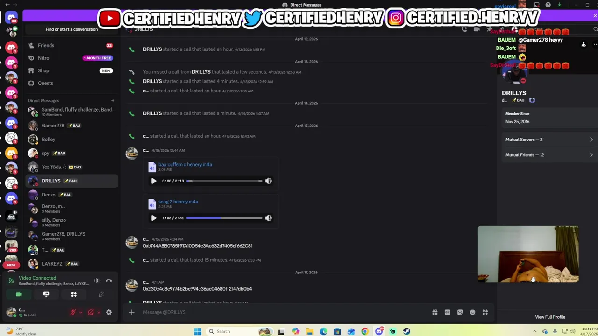Screen dimensions: 598x336
Task: Seek in song 2 henrey progress bar
Action: (224, 218)
